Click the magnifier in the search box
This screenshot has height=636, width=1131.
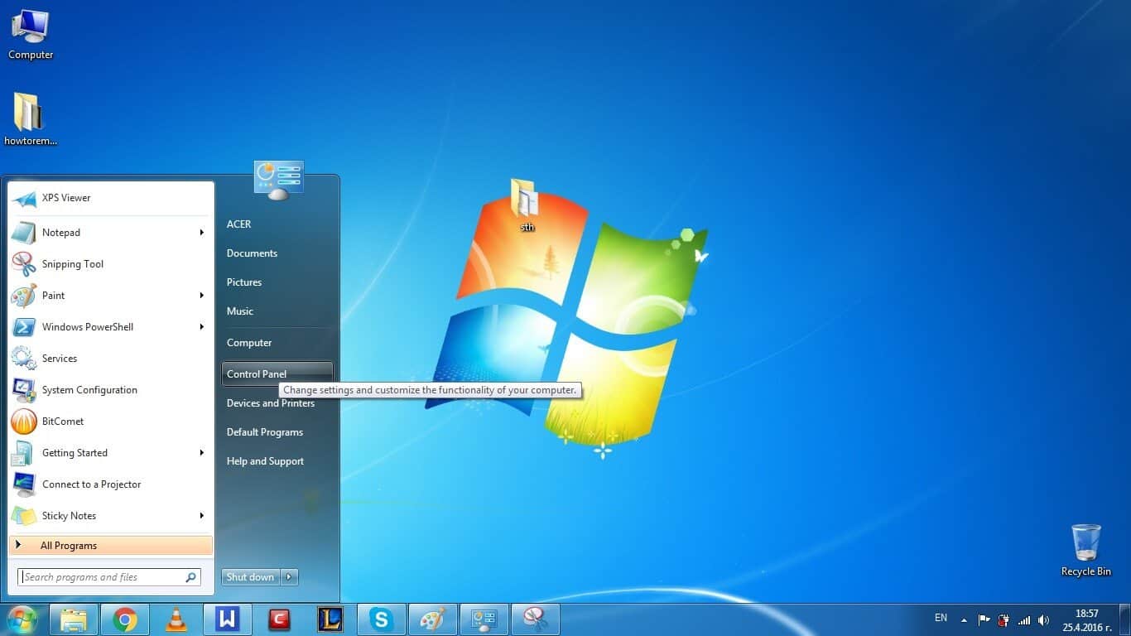pos(190,577)
